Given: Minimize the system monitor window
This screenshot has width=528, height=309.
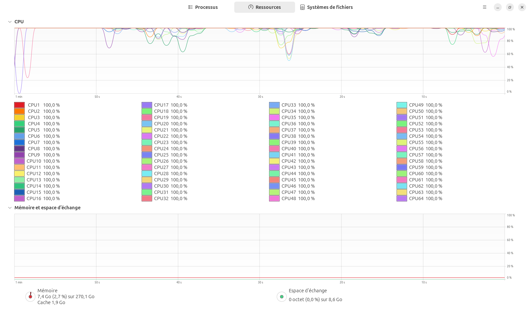Looking at the screenshot, I should click(x=498, y=7).
